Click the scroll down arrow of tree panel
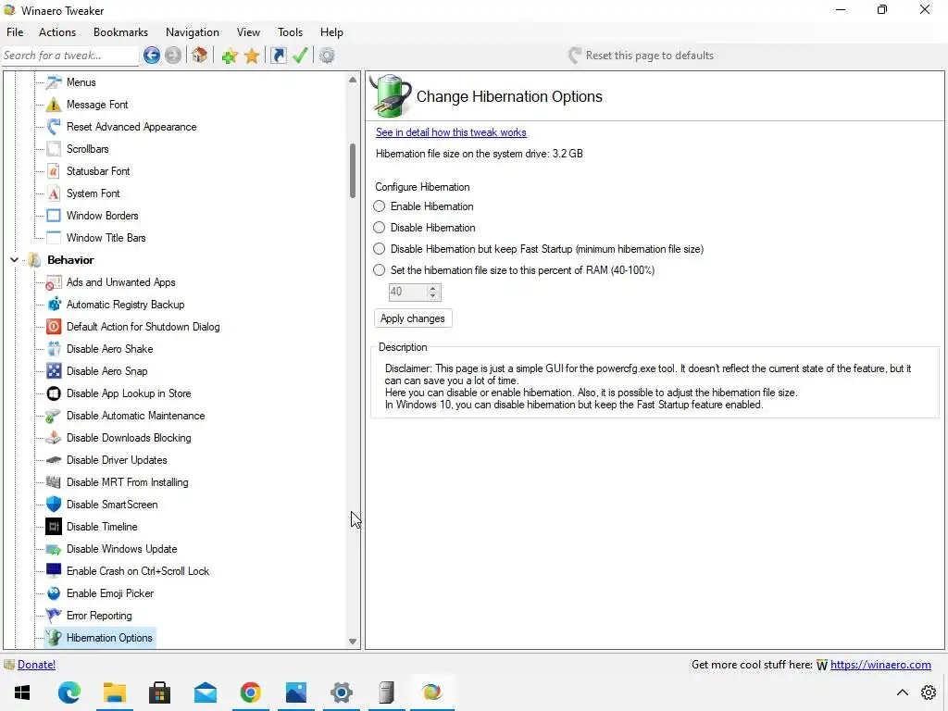This screenshot has width=948, height=711. point(353,642)
